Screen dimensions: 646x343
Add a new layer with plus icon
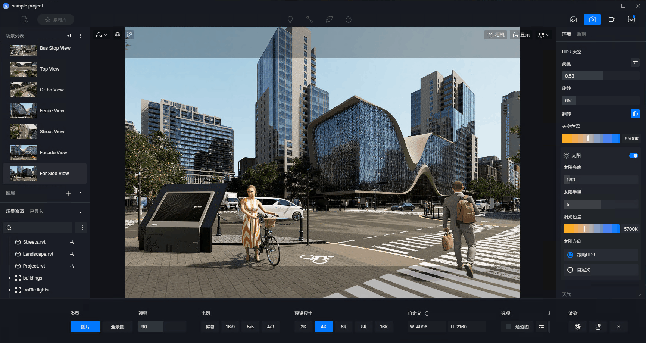coord(69,193)
